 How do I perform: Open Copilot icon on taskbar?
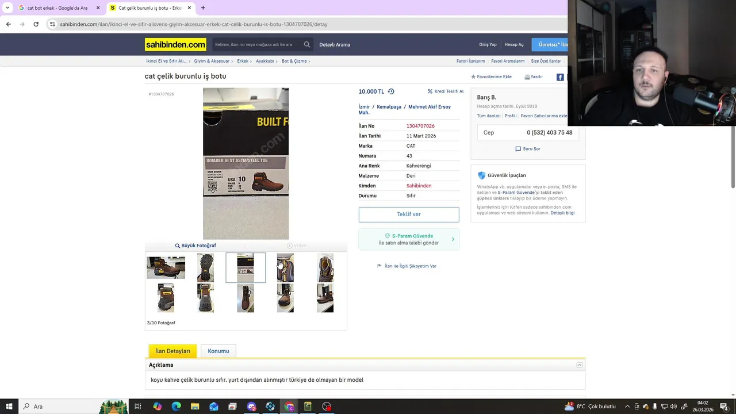(157, 407)
